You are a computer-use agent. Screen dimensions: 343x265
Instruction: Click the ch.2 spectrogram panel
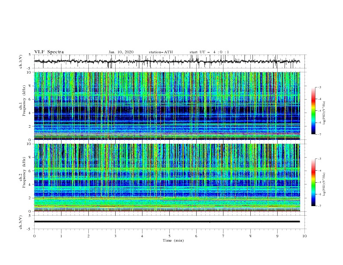click(167, 178)
